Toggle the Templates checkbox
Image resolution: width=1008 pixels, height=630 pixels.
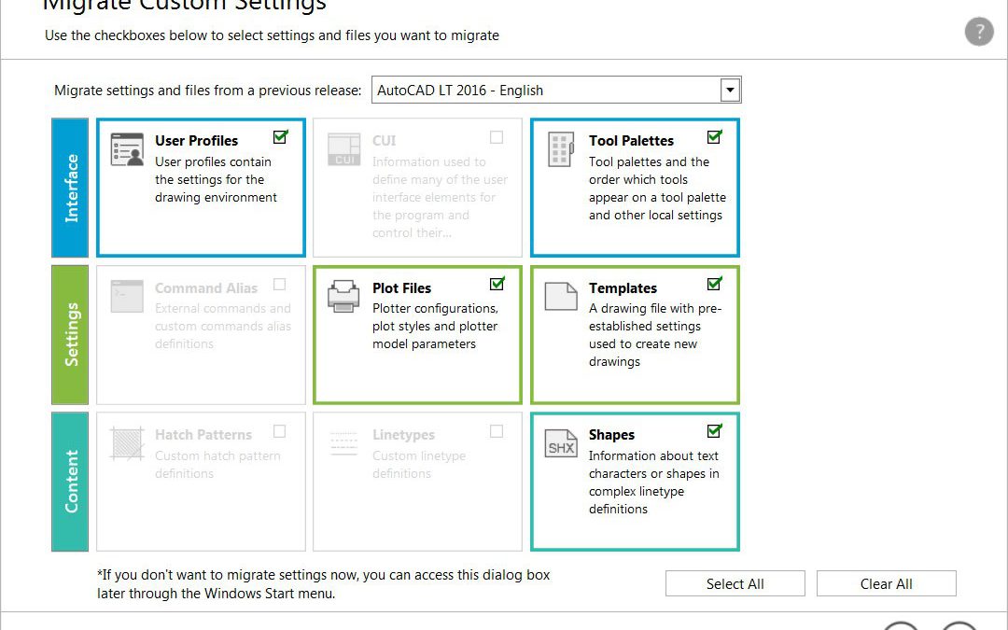tap(714, 284)
